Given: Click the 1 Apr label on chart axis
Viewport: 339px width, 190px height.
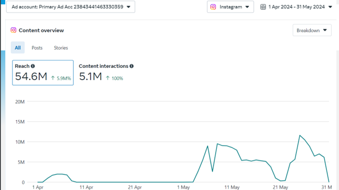Looking at the screenshot, I should pyautogui.click(x=38, y=187).
